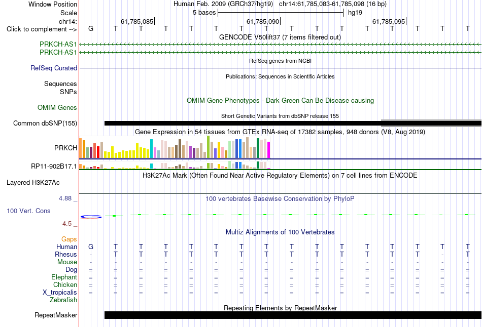
Task: Click the 4.88 PhyloP upper scale value
Action: pos(65,198)
